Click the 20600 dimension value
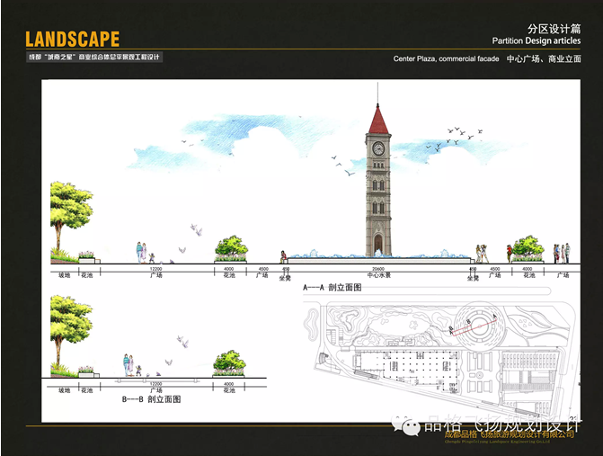The image size is (603, 456). [x=378, y=269]
